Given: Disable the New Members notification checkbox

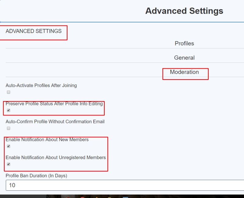Looking at the screenshot, I should tap(9, 146).
